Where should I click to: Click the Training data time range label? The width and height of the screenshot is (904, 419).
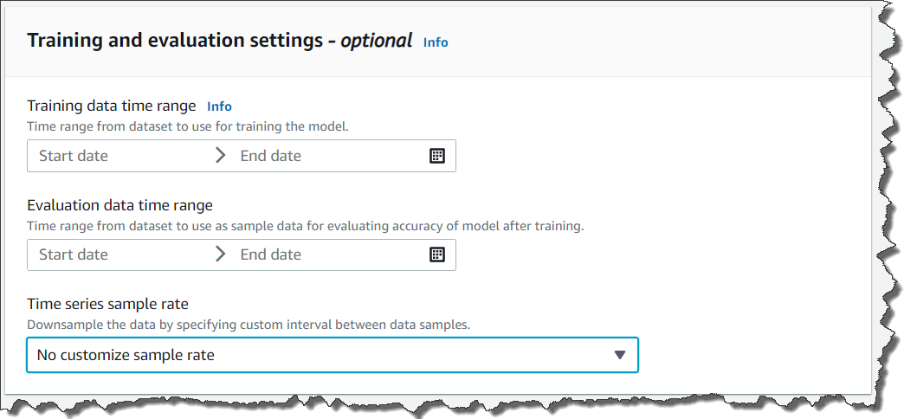(x=112, y=106)
